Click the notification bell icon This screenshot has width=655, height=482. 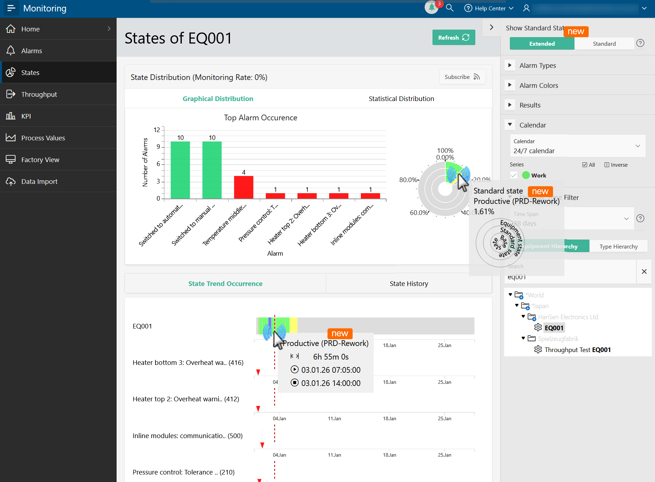(x=431, y=8)
